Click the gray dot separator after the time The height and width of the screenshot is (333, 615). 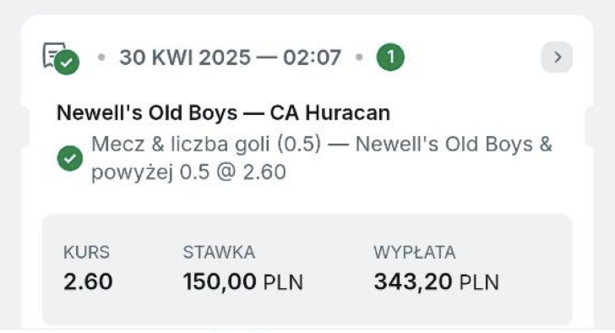(x=359, y=57)
